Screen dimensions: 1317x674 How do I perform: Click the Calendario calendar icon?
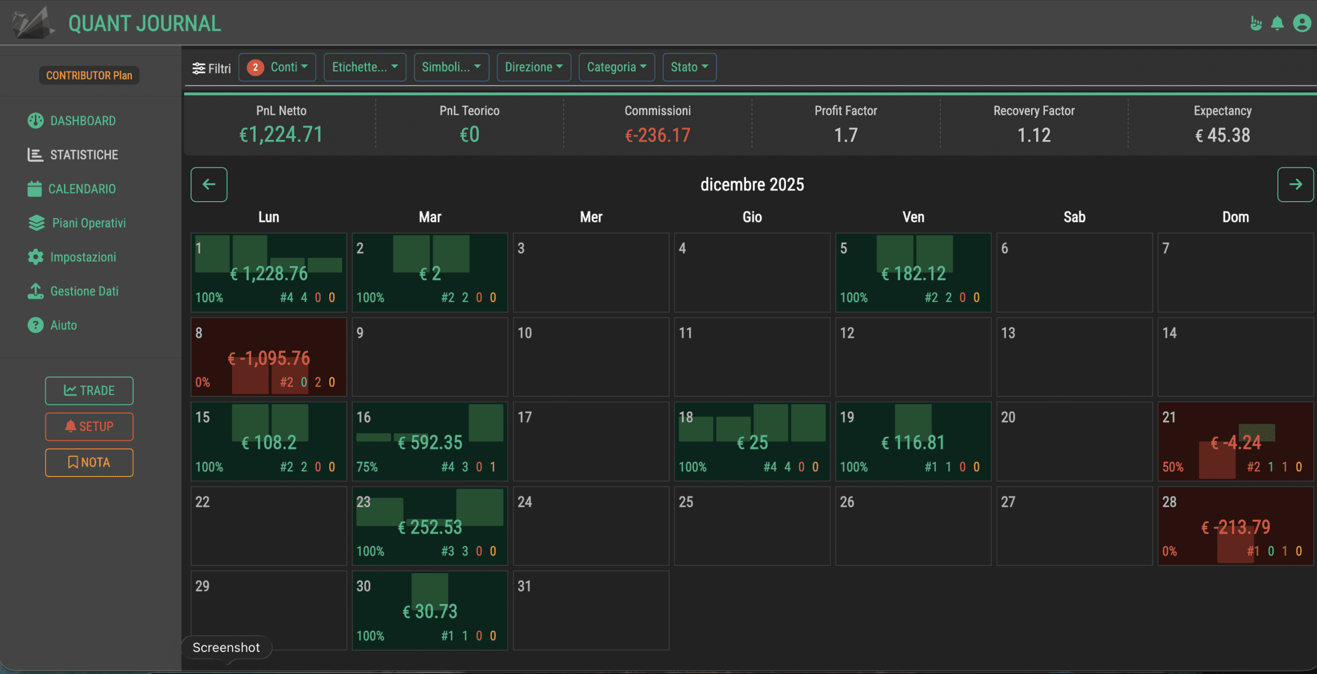[x=34, y=189]
